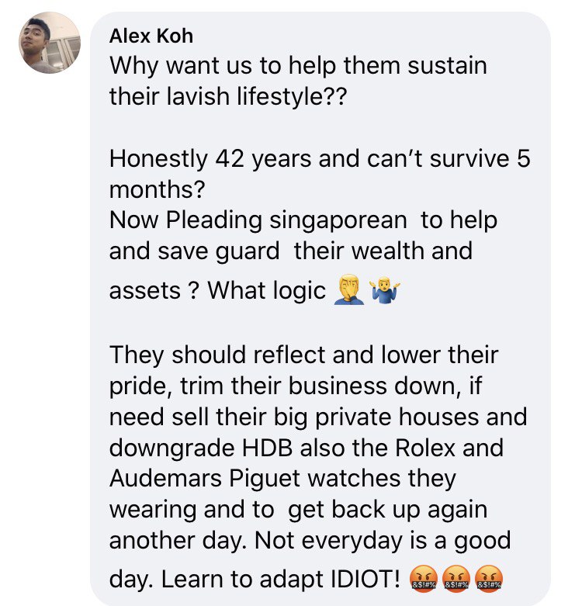Viewport: 582px width, 606px height.
Task: Click the word months?
Action: click(157, 190)
